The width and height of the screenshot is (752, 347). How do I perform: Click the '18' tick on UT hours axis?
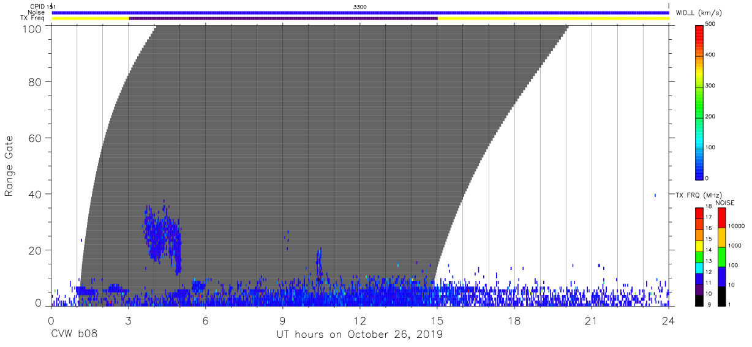(x=514, y=320)
